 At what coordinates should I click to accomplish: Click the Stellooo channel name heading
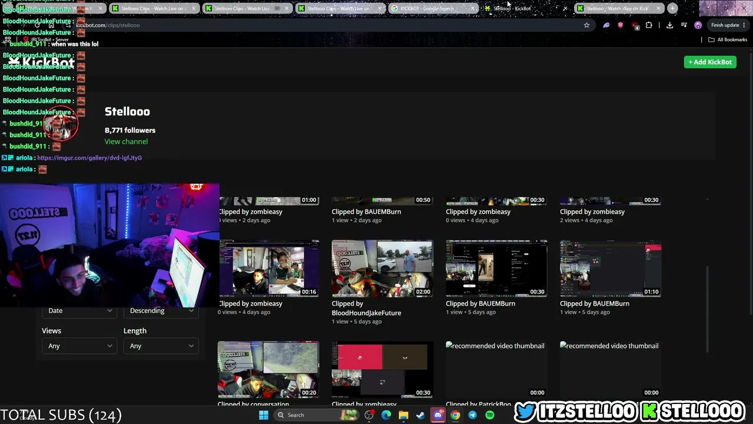127,111
